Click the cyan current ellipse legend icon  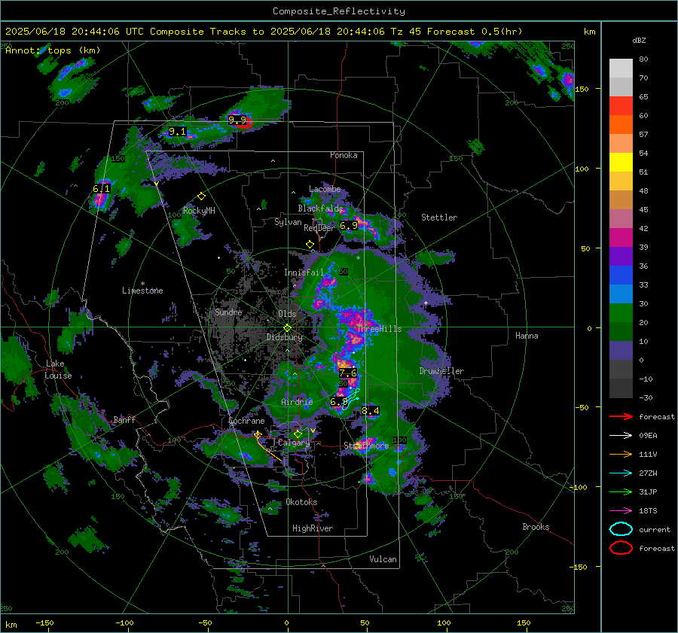tap(621, 529)
